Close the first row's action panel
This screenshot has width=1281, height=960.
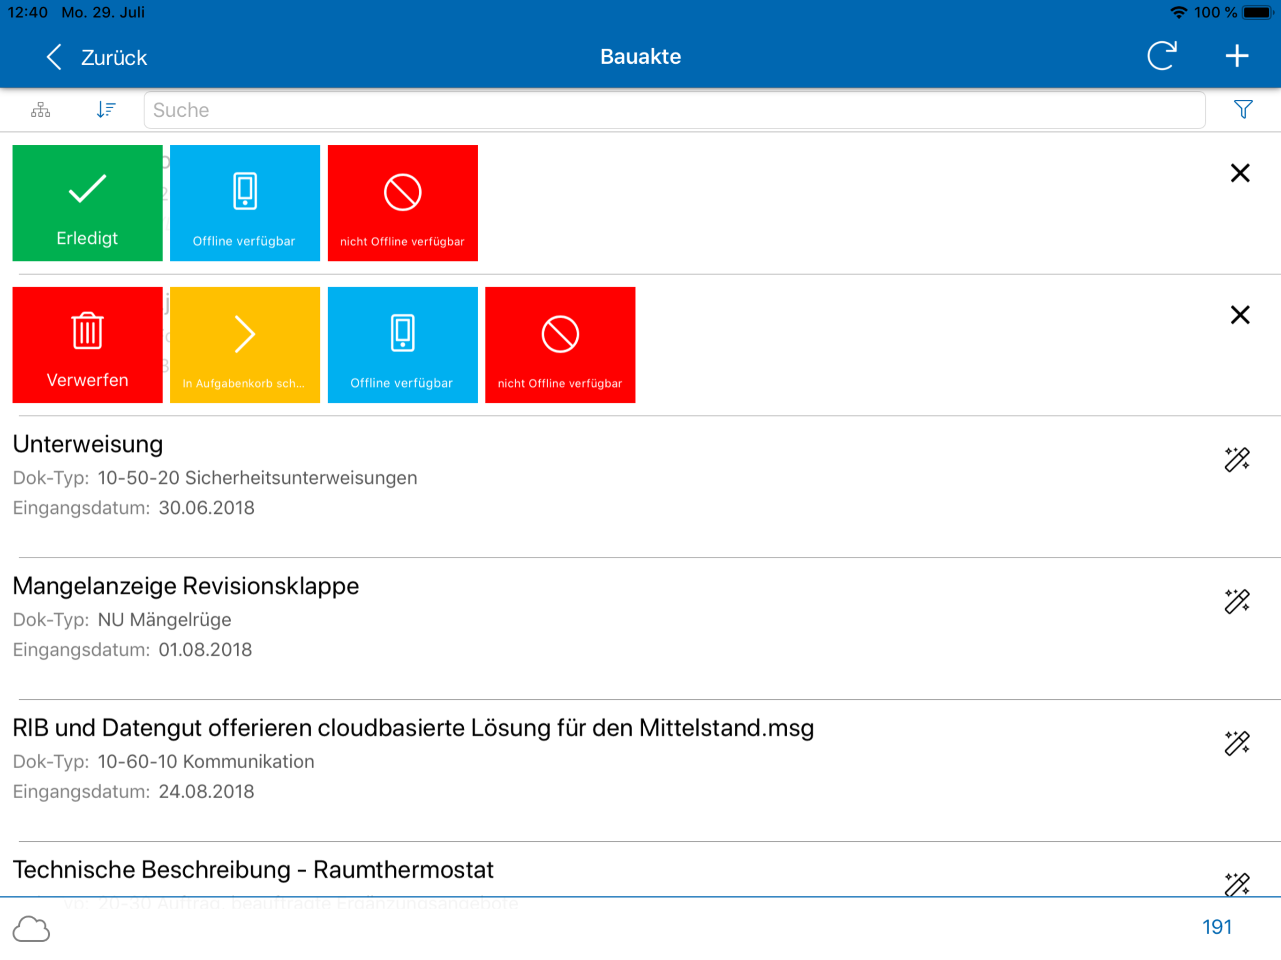coord(1240,173)
